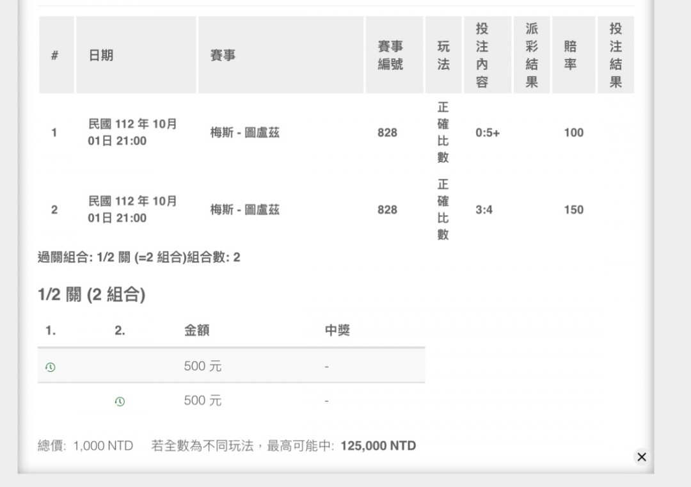Click the 梅斯 - 圖盧茲 match in row 2
The height and width of the screenshot is (487, 691).
click(x=244, y=209)
